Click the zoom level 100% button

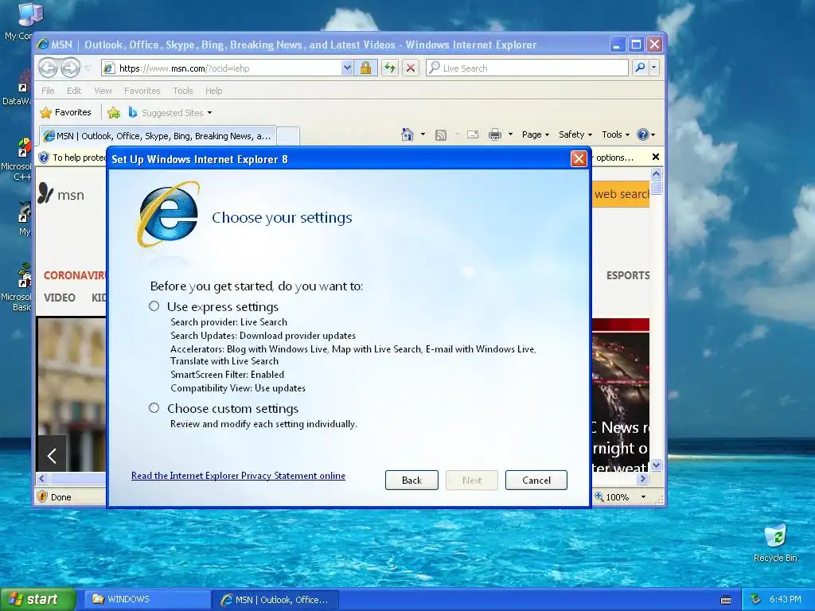[x=612, y=497]
